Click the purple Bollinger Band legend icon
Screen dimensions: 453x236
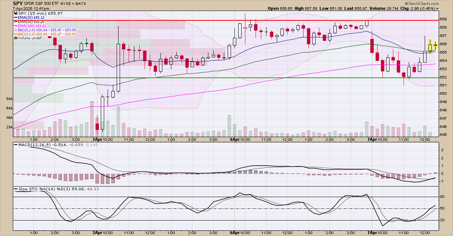pos(15,30)
